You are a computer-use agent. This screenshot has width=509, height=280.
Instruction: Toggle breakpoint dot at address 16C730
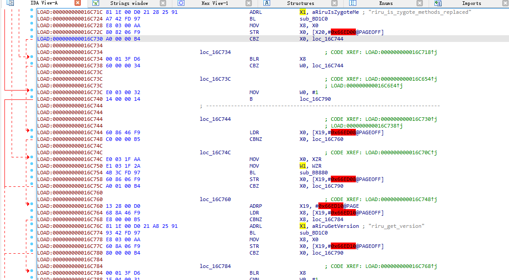pyautogui.click(x=32, y=39)
